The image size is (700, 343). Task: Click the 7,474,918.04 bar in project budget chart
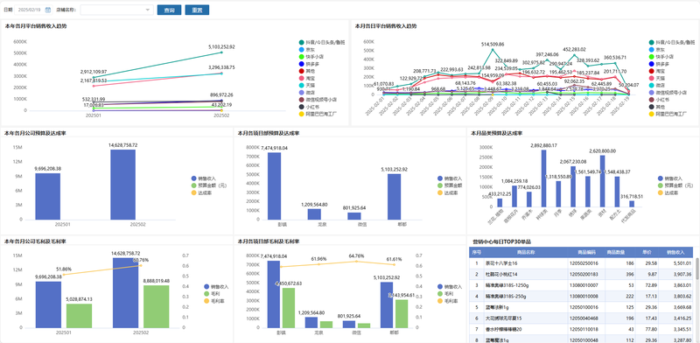coord(274,186)
